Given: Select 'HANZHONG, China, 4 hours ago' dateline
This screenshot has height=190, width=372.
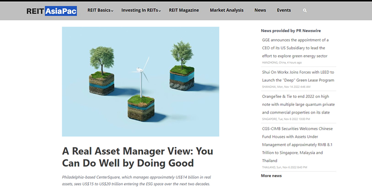Looking at the screenshot, I should point(282,63).
